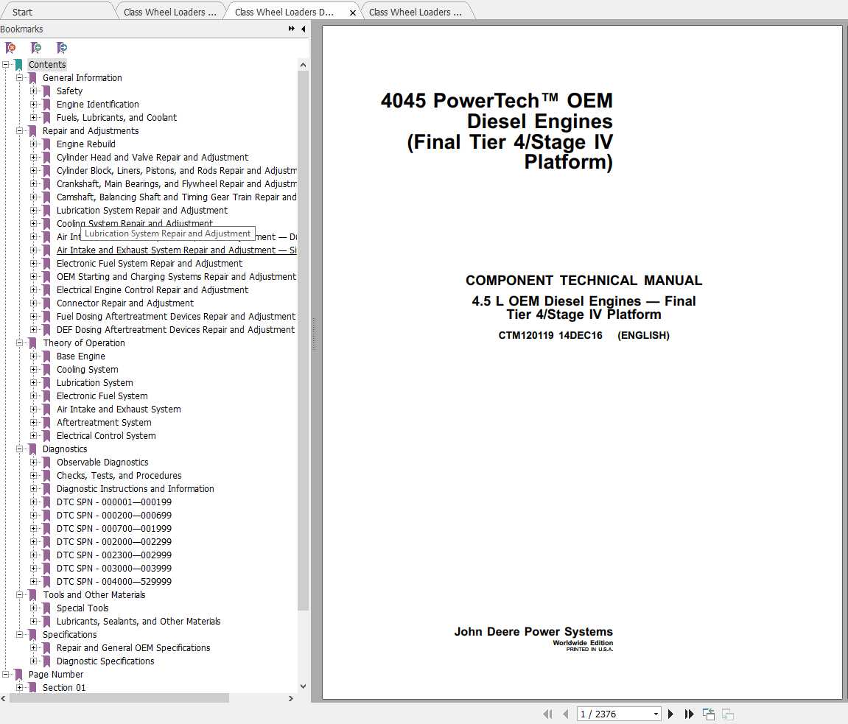Click bookmarks scroll down arrow

click(x=303, y=686)
